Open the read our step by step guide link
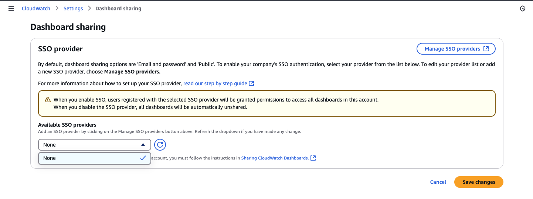Screen dimensions: 533x199 click(x=215, y=83)
